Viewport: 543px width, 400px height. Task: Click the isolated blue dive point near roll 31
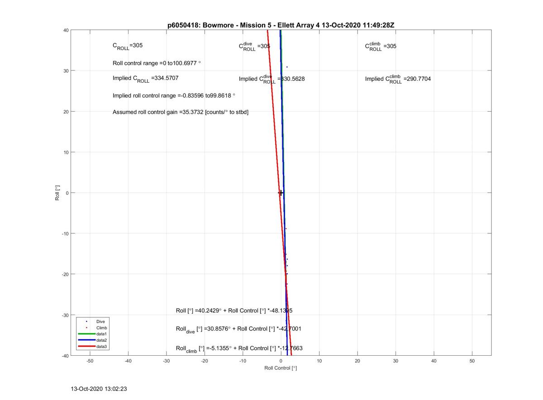[x=287, y=67]
